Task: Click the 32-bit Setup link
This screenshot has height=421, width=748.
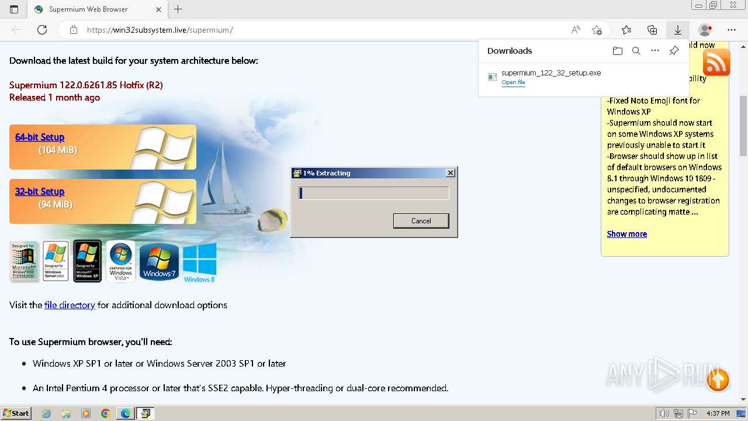Action: pos(40,191)
